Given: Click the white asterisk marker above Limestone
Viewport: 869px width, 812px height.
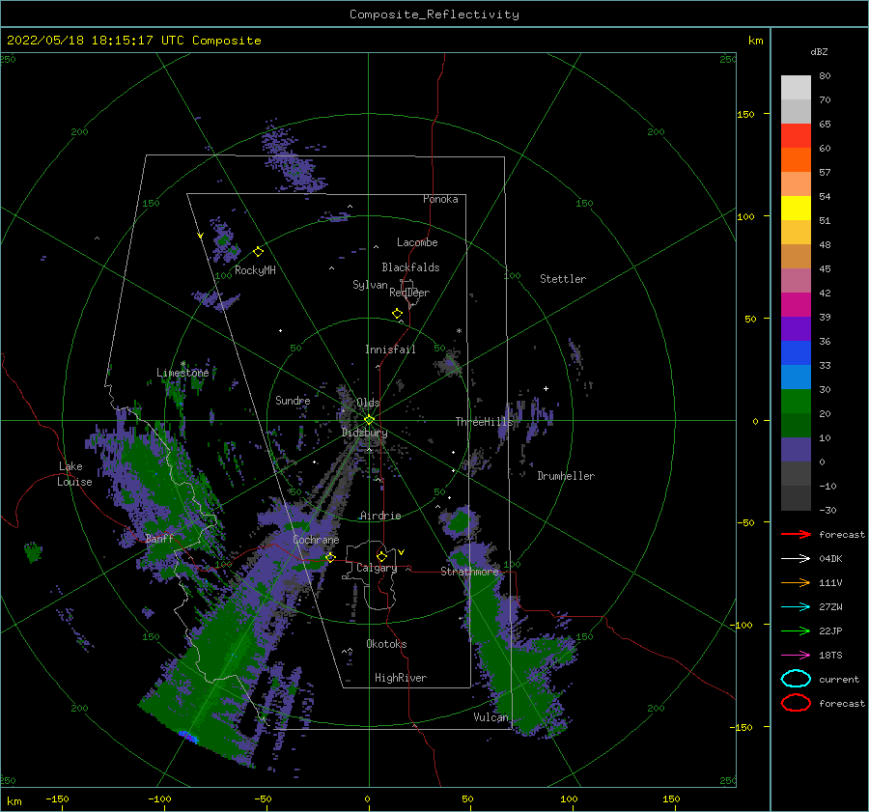Looking at the screenshot, I should point(182,364).
